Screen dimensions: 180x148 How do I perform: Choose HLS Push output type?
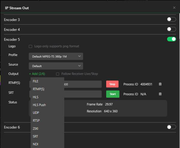pos(39,105)
